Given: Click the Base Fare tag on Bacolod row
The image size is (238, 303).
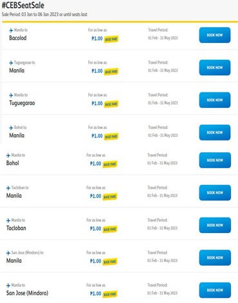Looking at the screenshot, I should [x=111, y=39].
